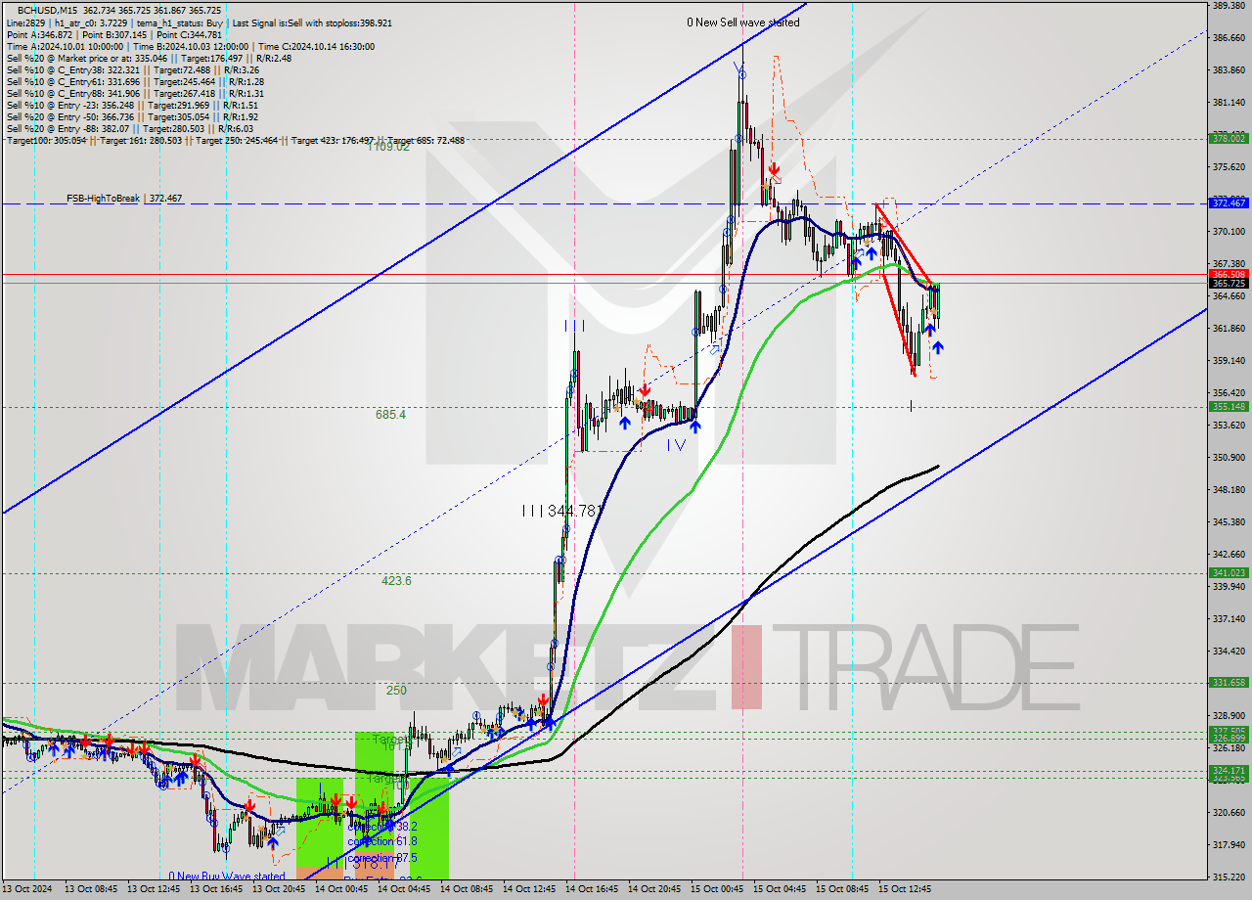Select the '250' Fibonacci level label
1252x900 pixels.
[x=396, y=691]
